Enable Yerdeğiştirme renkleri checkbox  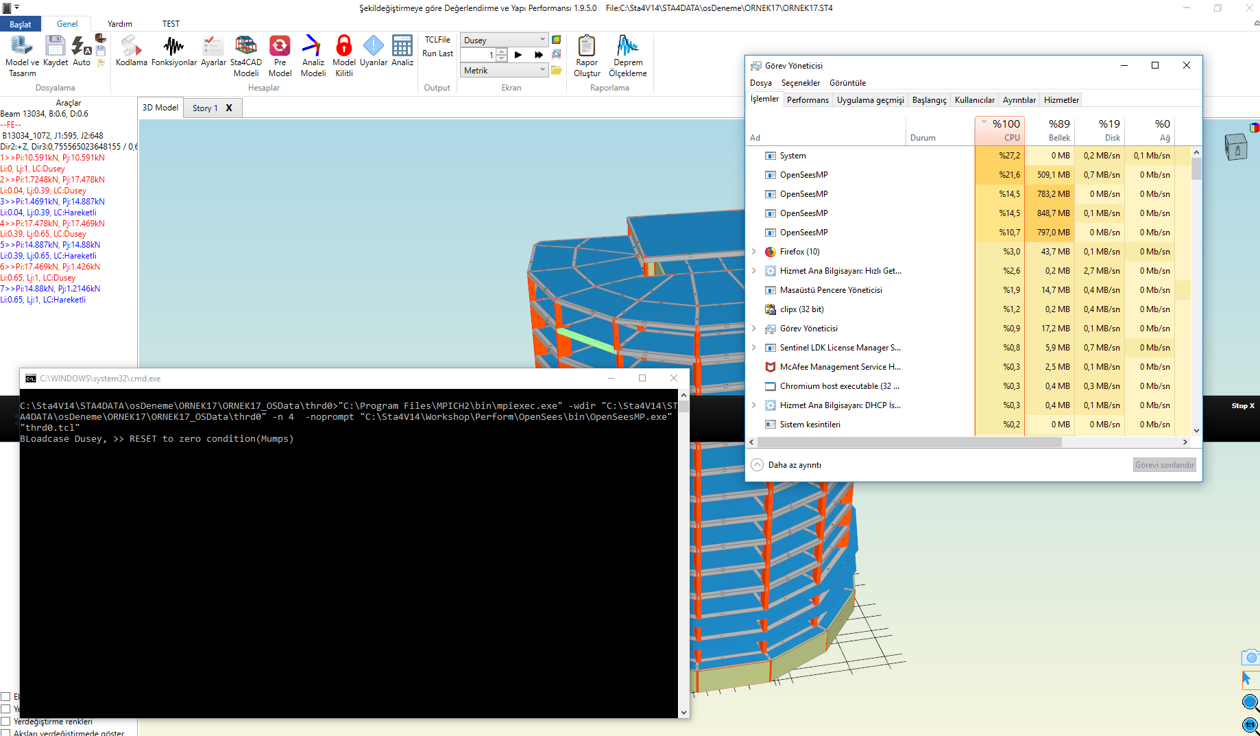[x=5, y=721]
